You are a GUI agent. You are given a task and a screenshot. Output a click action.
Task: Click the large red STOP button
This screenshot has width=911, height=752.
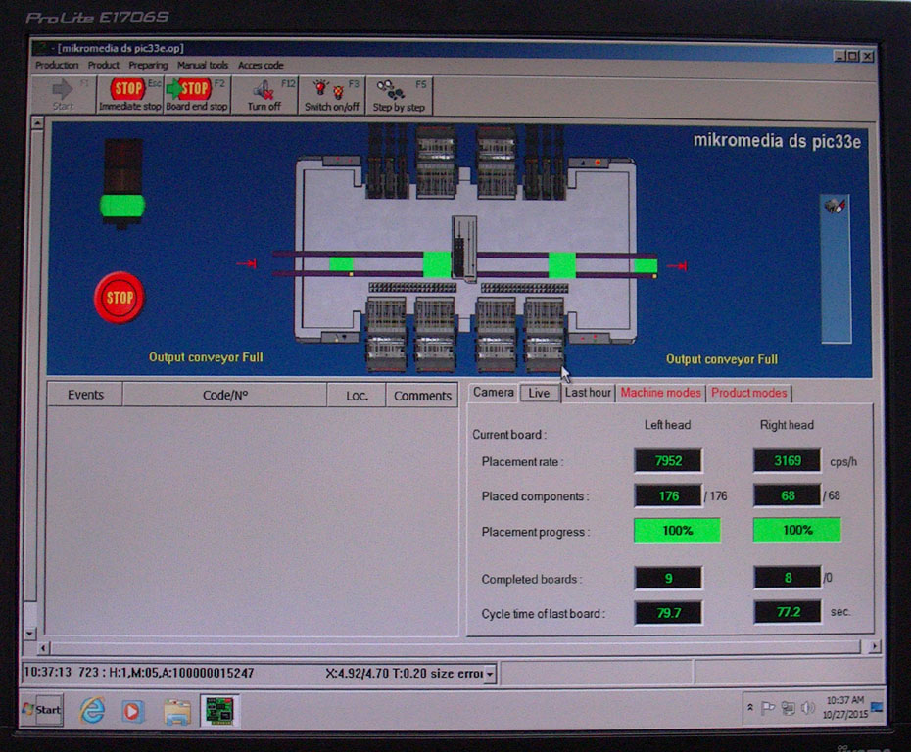click(x=120, y=298)
